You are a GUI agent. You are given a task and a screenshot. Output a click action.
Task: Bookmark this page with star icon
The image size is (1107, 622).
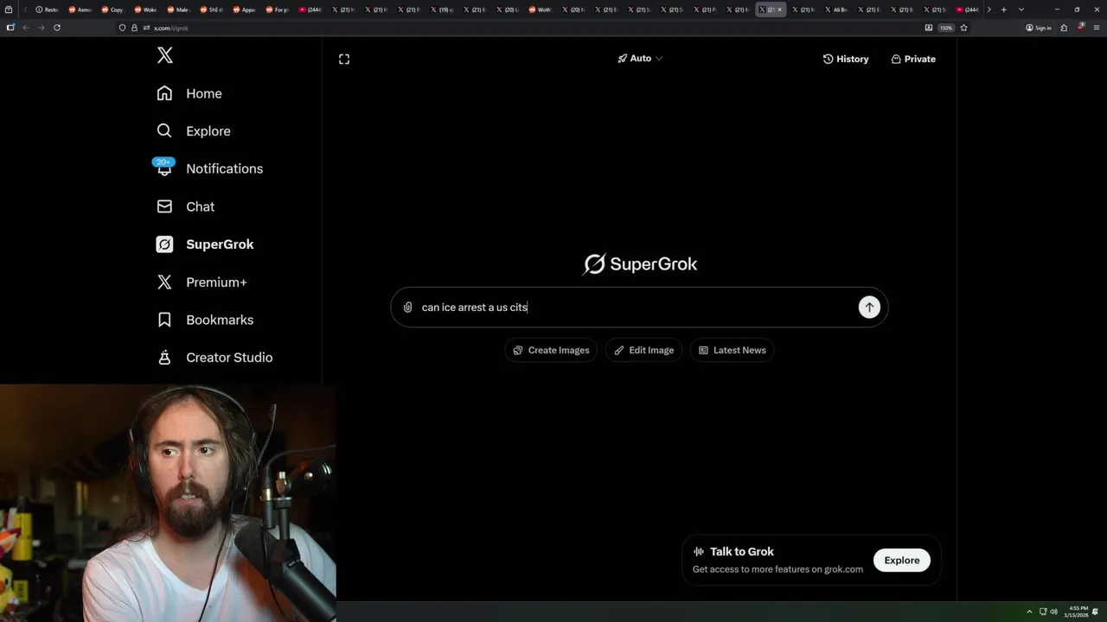[963, 28]
